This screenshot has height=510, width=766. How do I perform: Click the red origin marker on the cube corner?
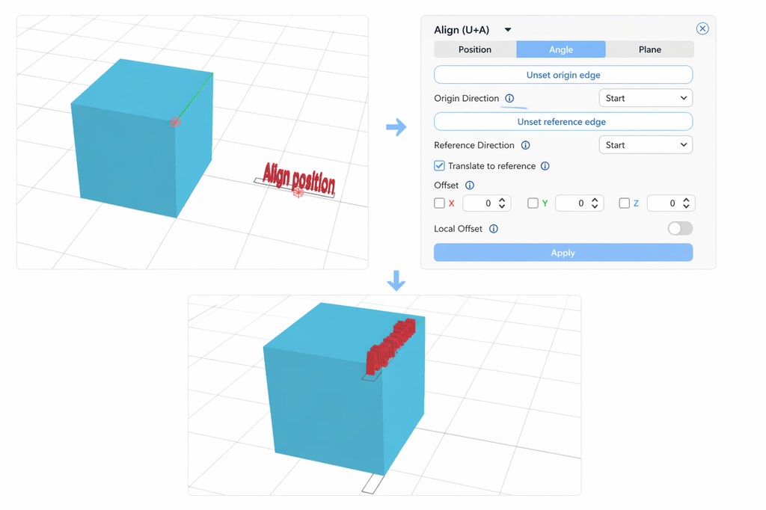coord(175,122)
